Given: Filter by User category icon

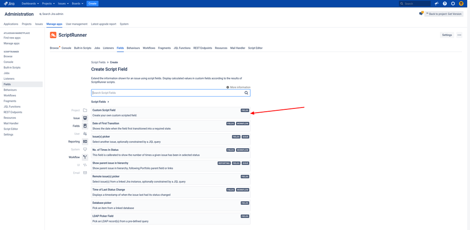Looking at the screenshot, I should (x=85, y=133).
